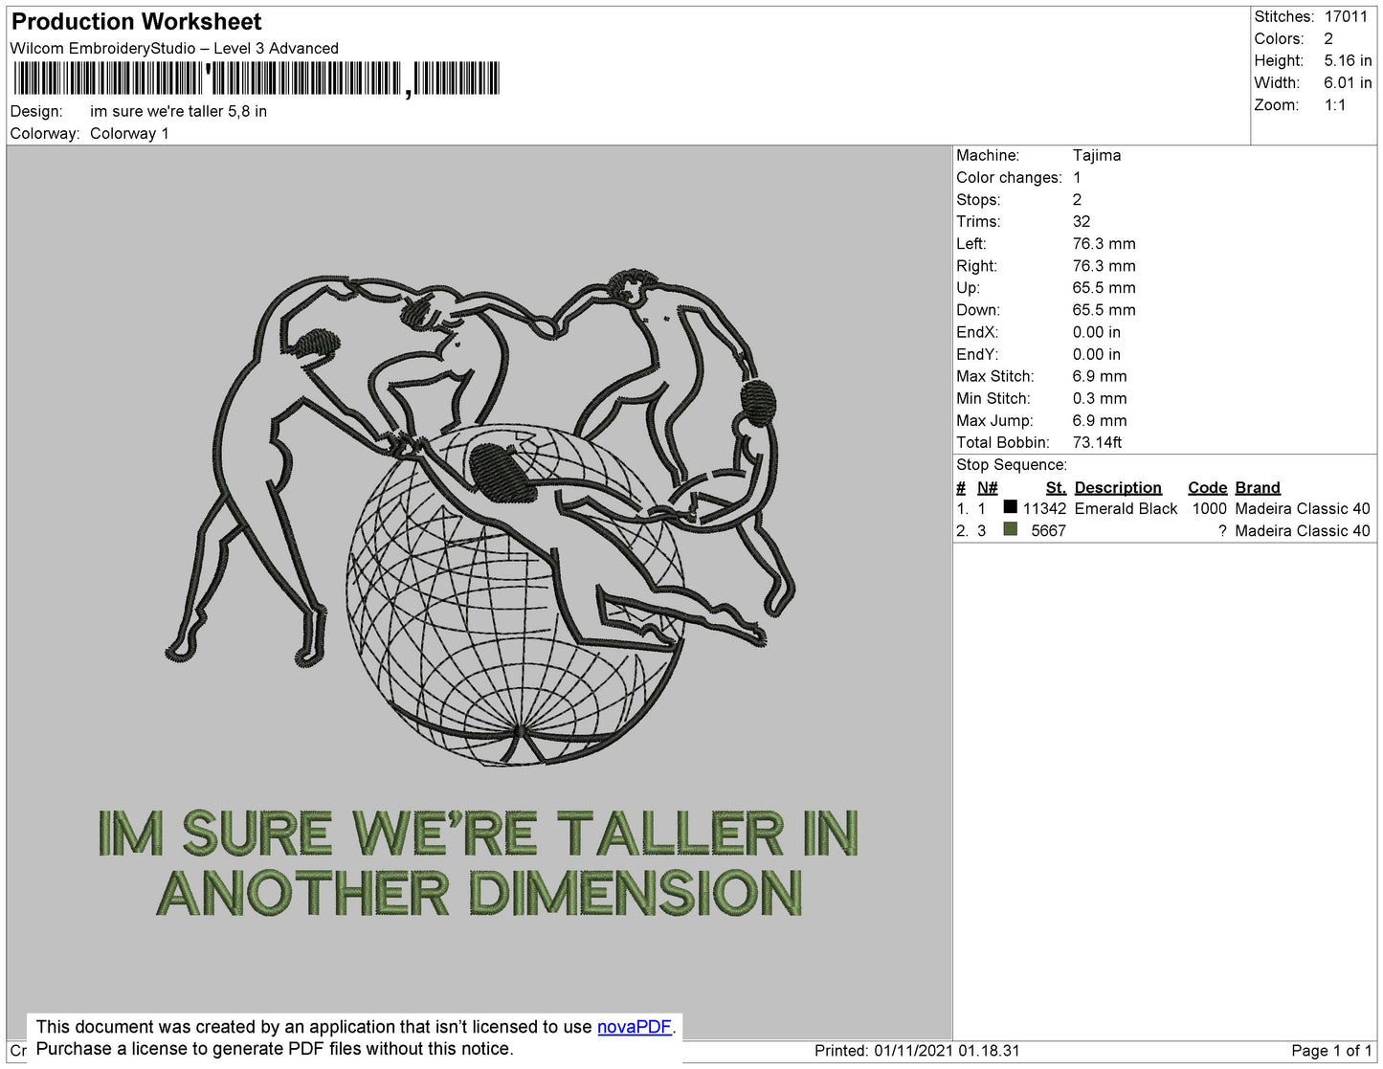Click the Width value '6.01 in'
Viewport: 1383px width, 1069px height.
point(1348,83)
